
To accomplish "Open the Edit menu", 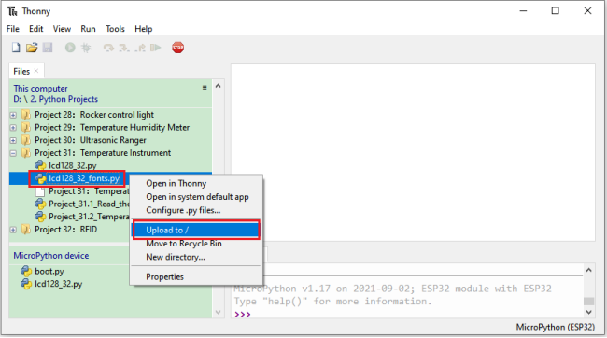I will tap(36, 29).
